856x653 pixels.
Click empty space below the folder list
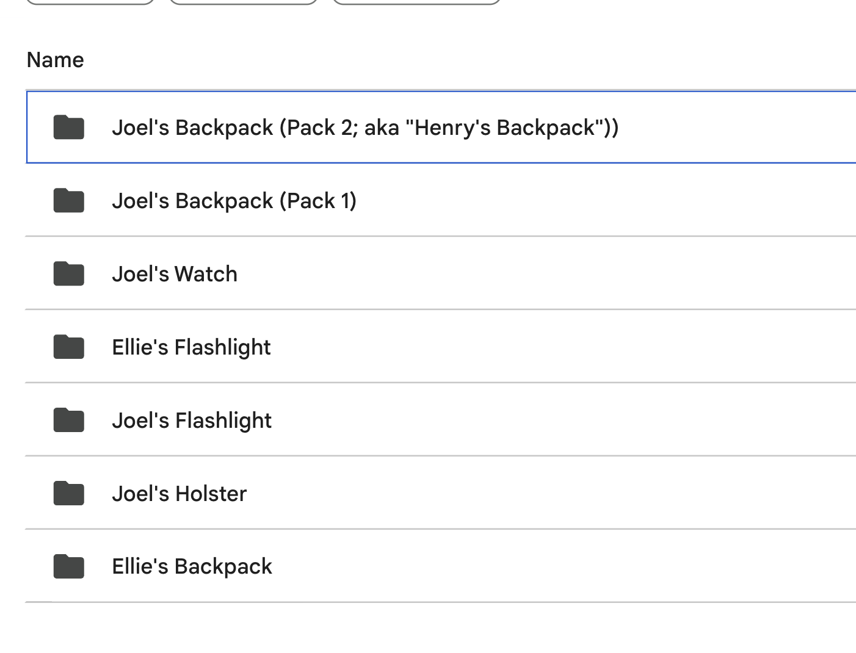point(427,629)
